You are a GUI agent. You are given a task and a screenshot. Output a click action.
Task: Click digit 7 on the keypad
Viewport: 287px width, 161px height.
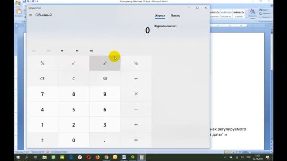coord(43,94)
